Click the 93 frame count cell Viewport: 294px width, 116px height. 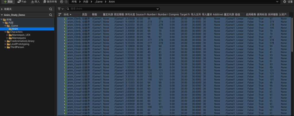pyautogui.click(x=149, y=46)
